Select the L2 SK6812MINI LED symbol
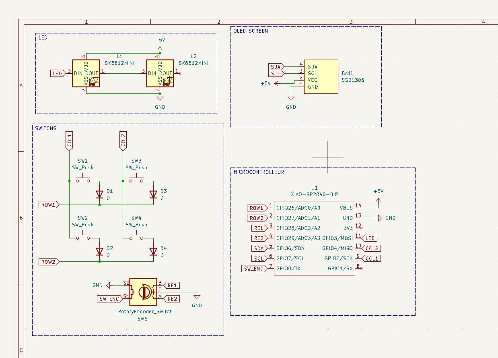The height and width of the screenshot is (358, 498). 160,73
